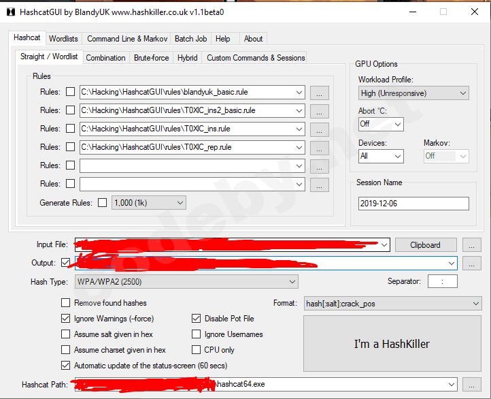
Task: Tick the fifth empty Rules checkbox
Action: point(71,165)
